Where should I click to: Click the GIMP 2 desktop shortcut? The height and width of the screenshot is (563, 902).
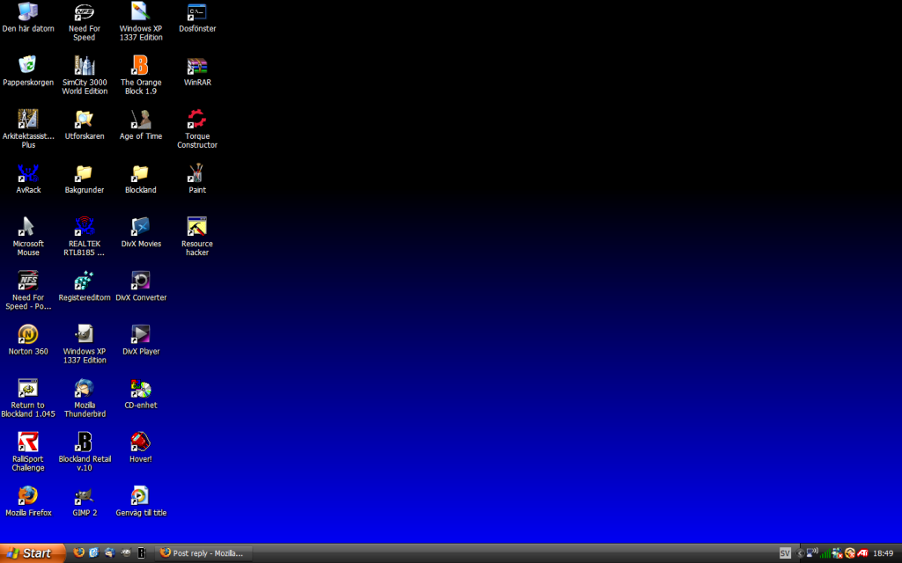point(85,496)
